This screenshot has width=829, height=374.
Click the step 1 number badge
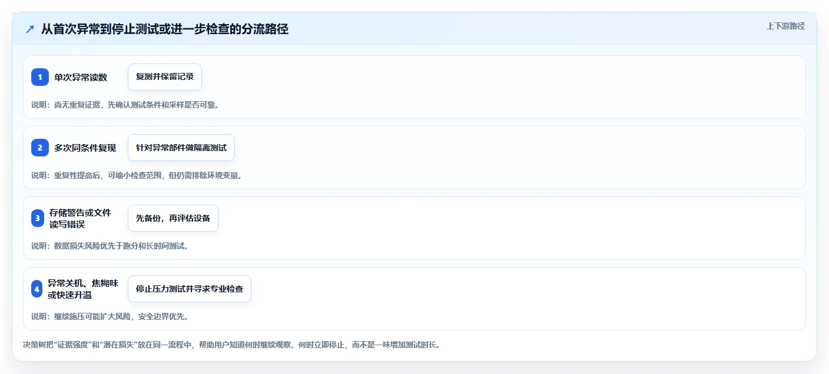pos(40,77)
